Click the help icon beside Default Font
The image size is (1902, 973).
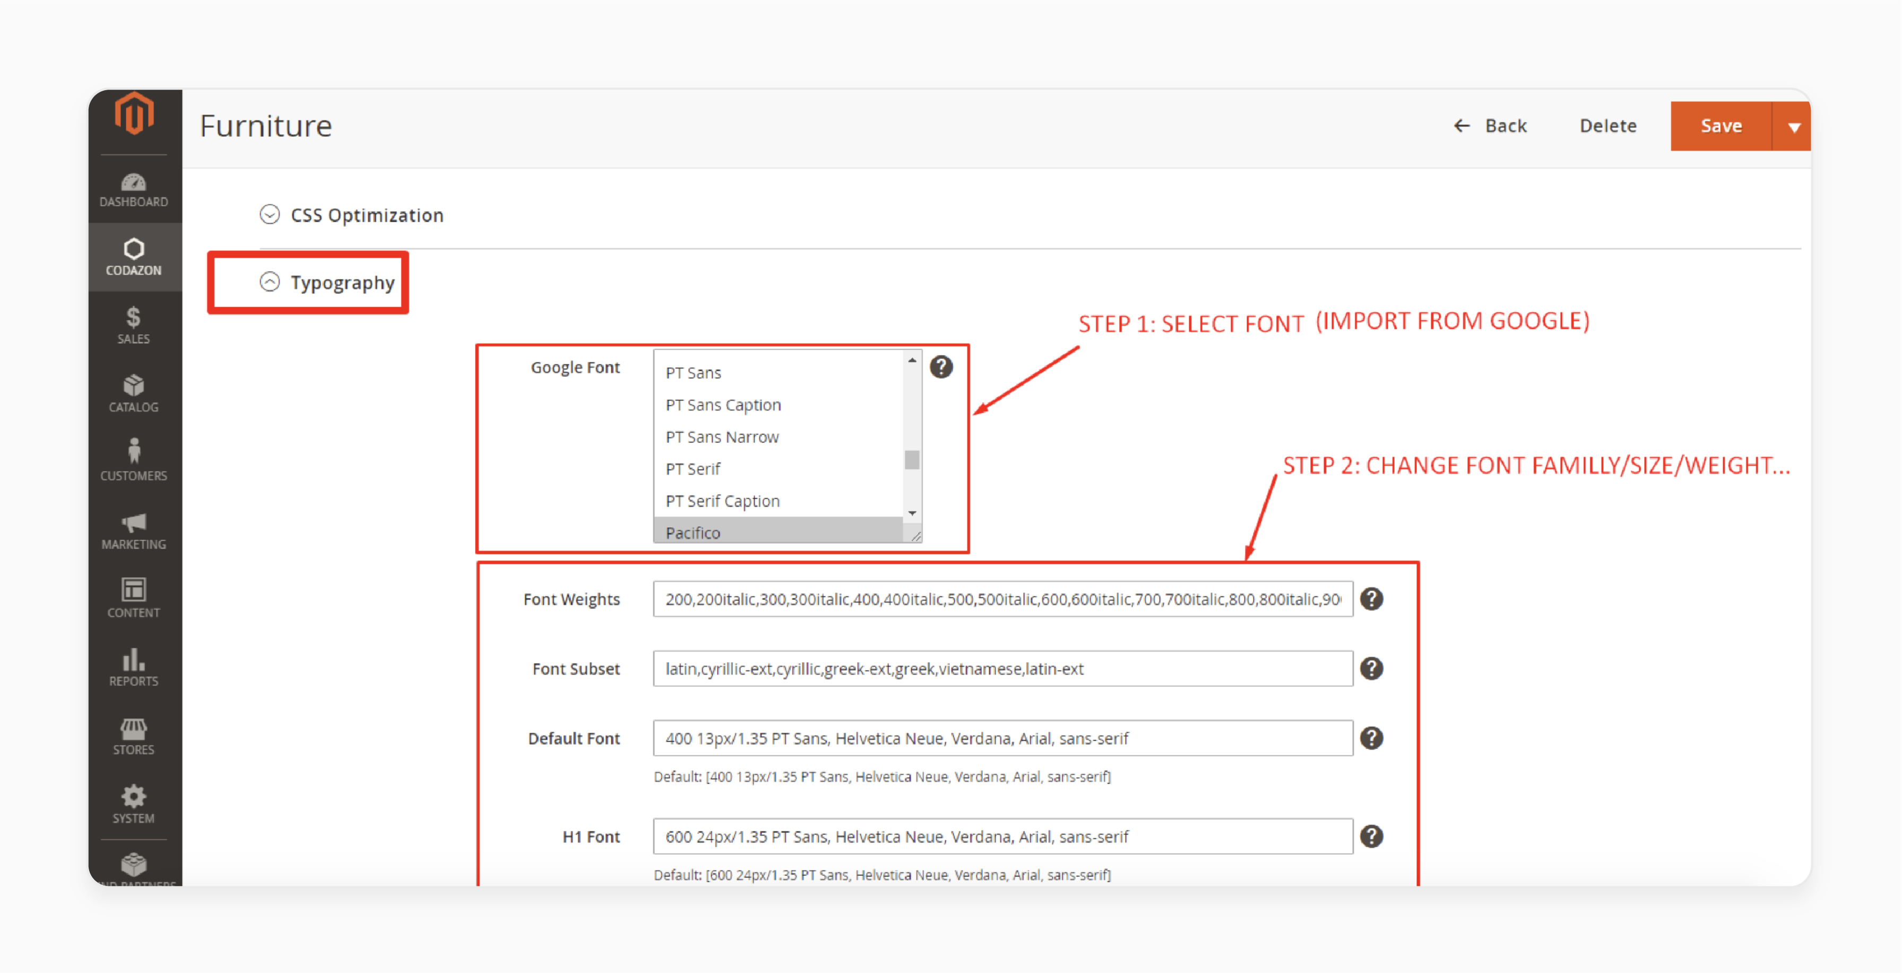[x=1371, y=737]
